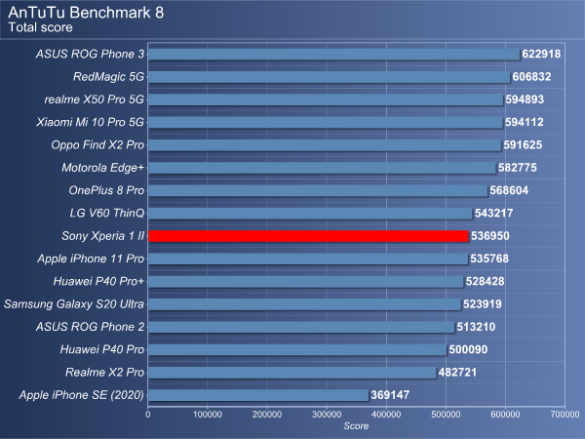Click the score value 606832
Image resolution: width=585 pixels, height=439 pixels.
(x=531, y=77)
